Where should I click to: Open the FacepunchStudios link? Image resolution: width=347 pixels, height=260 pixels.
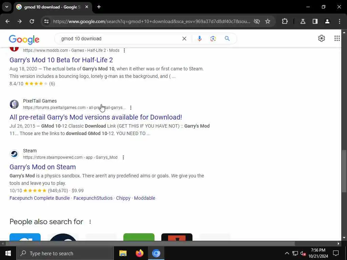[93, 198]
